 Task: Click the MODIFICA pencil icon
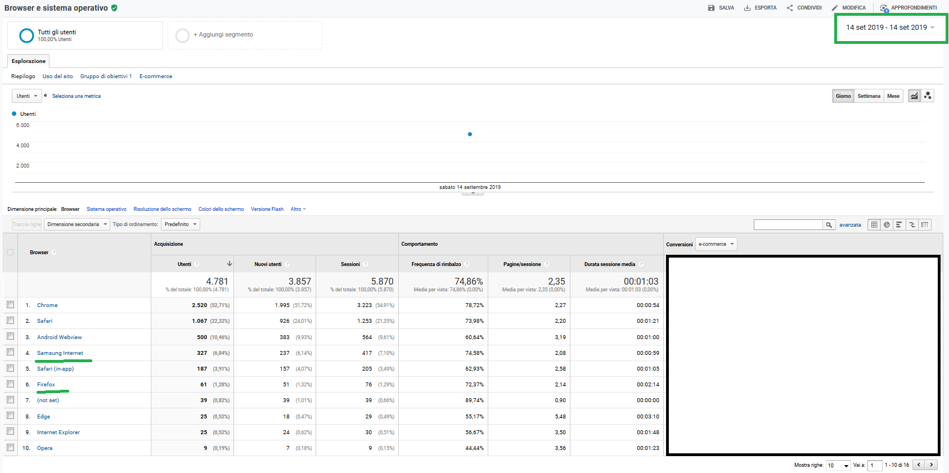pyautogui.click(x=835, y=8)
